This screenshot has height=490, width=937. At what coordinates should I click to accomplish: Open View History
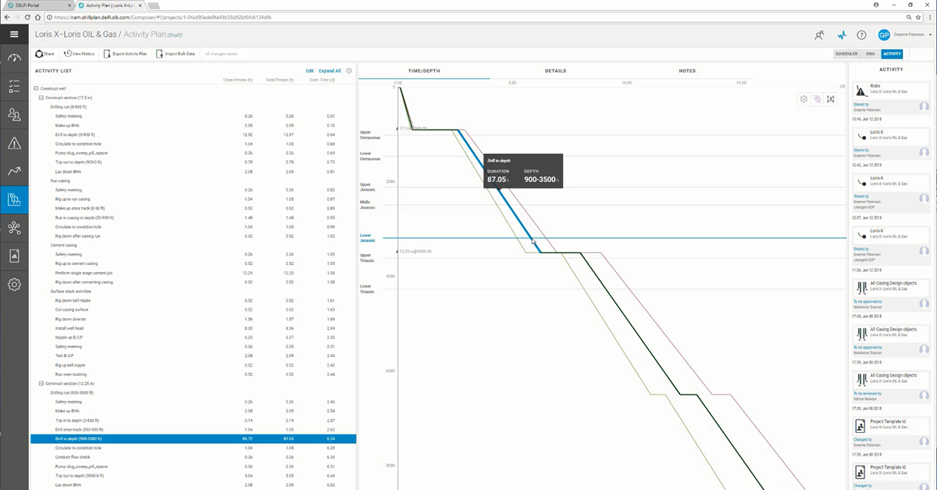79,54
